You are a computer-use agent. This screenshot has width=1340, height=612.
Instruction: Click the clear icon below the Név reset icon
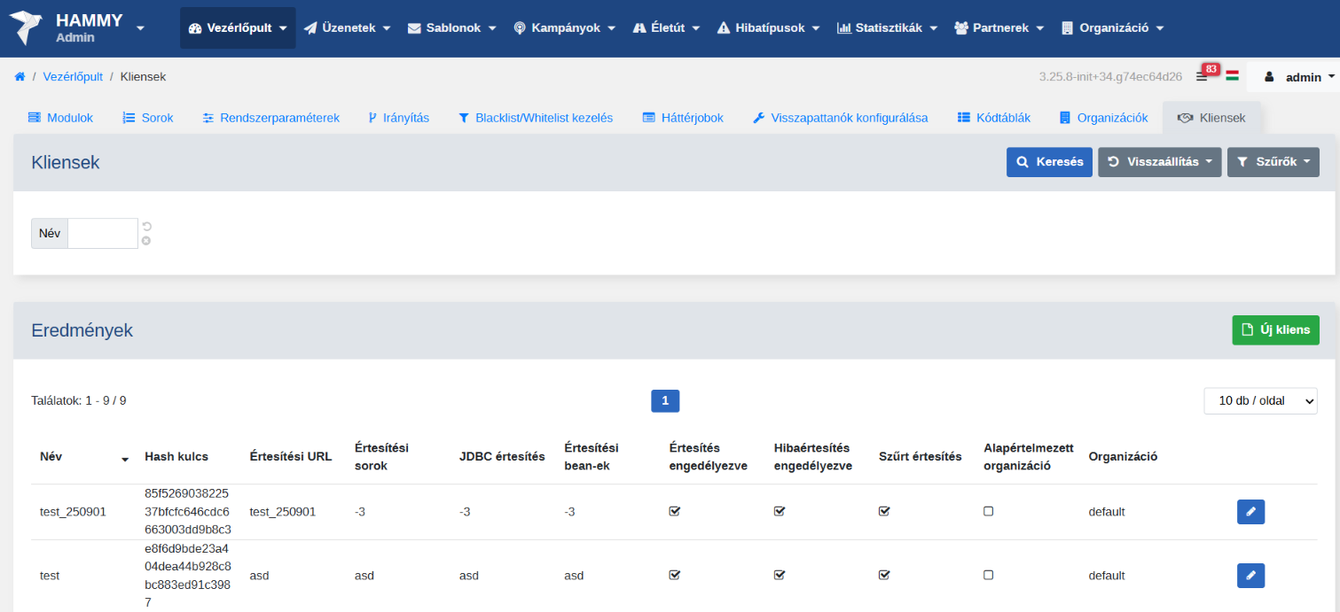pyautogui.click(x=146, y=241)
